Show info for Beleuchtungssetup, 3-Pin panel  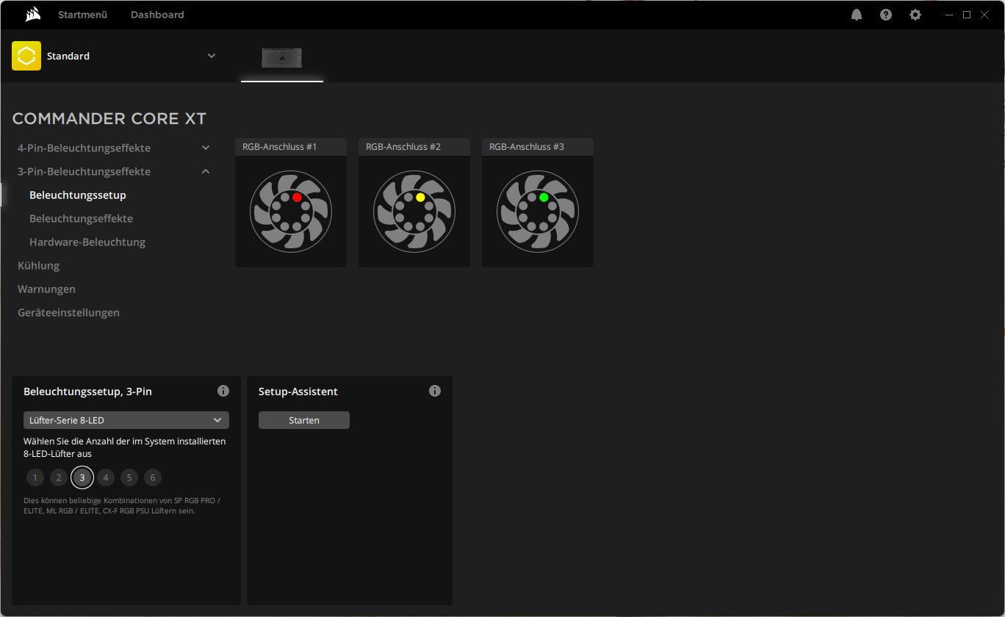point(223,391)
